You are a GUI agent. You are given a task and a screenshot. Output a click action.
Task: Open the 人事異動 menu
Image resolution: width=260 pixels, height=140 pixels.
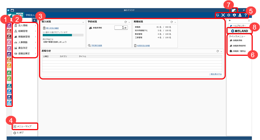25,42
